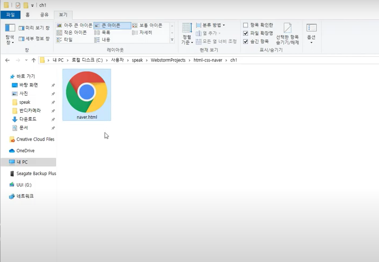This screenshot has height=262, width=379.
Task: Select Content (내용) layout
Action: [102, 40]
